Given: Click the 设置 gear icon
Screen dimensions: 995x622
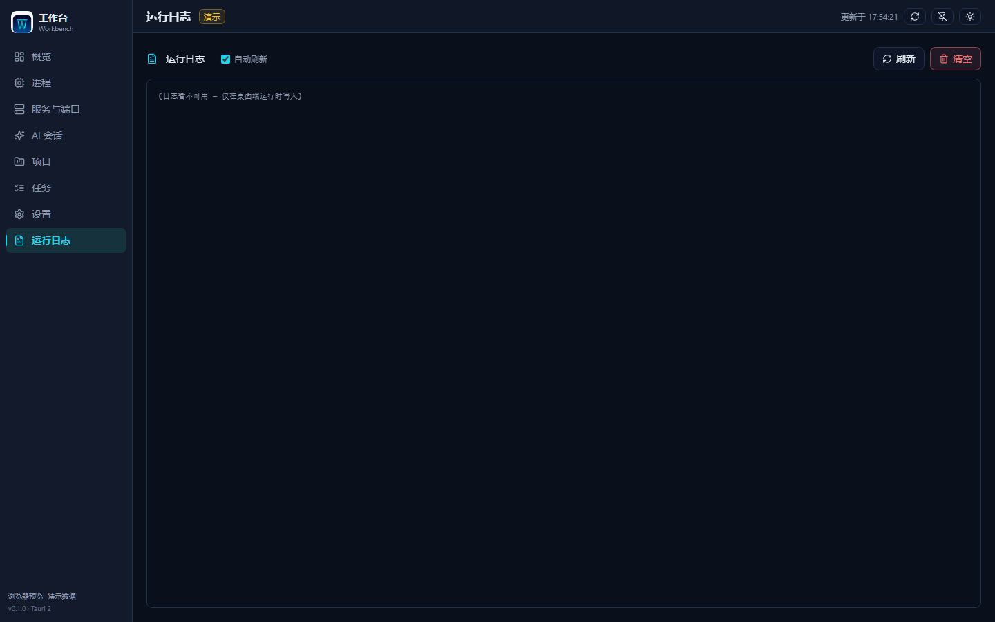Looking at the screenshot, I should (19, 214).
